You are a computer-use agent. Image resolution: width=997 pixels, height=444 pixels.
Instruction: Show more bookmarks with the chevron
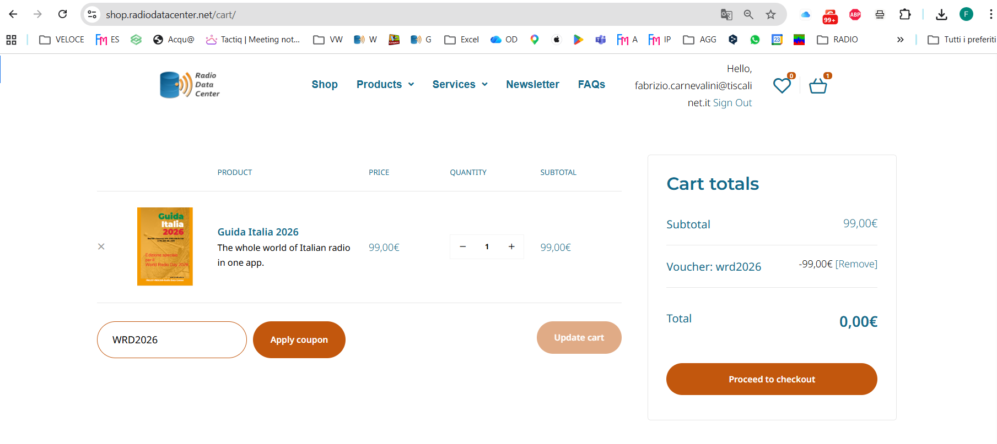[x=900, y=40]
